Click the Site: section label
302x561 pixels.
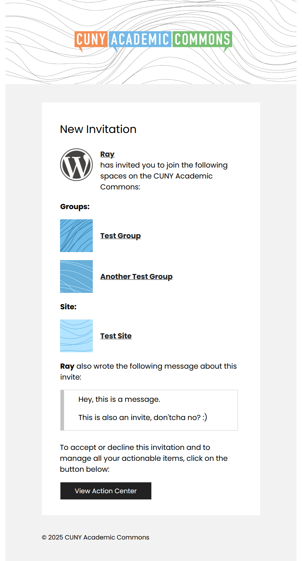(x=68, y=307)
